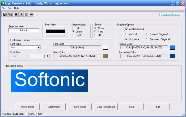Click the 357W x 105H size readout
Viewport: 186px width, 117px height.
pyautogui.click(x=36, y=114)
